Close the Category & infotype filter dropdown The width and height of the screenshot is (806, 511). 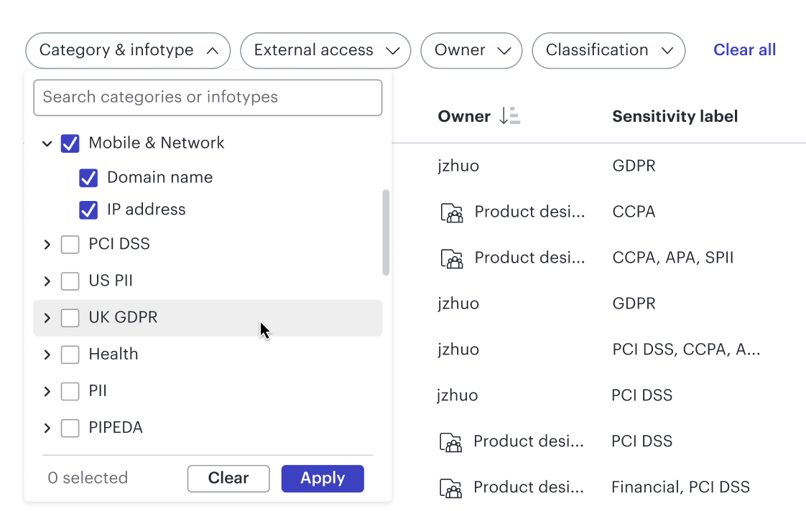tap(128, 50)
